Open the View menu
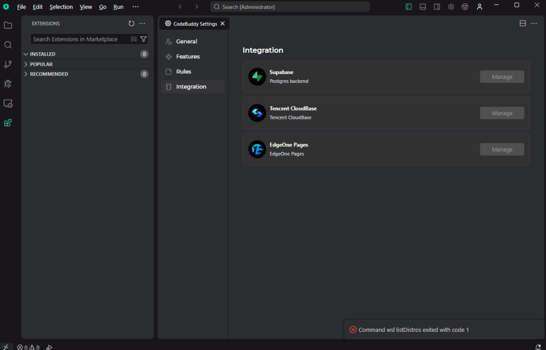The width and height of the screenshot is (546, 350). 86,7
